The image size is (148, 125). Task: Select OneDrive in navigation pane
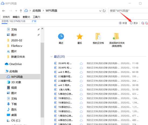click(16, 64)
